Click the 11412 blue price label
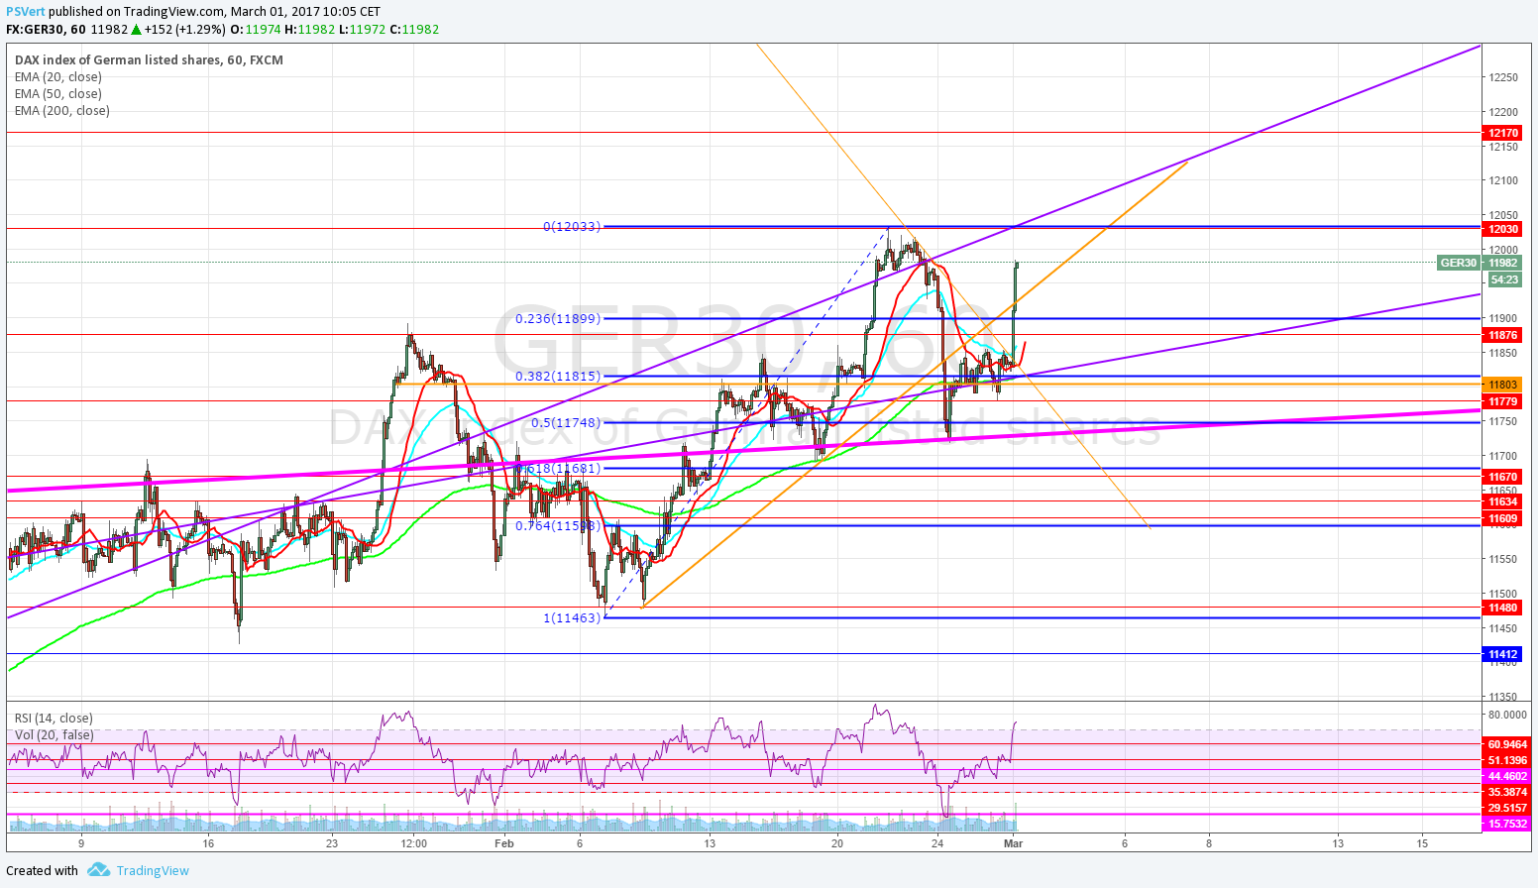This screenshot has height=888, width=1538. (x=1502, y=654)
